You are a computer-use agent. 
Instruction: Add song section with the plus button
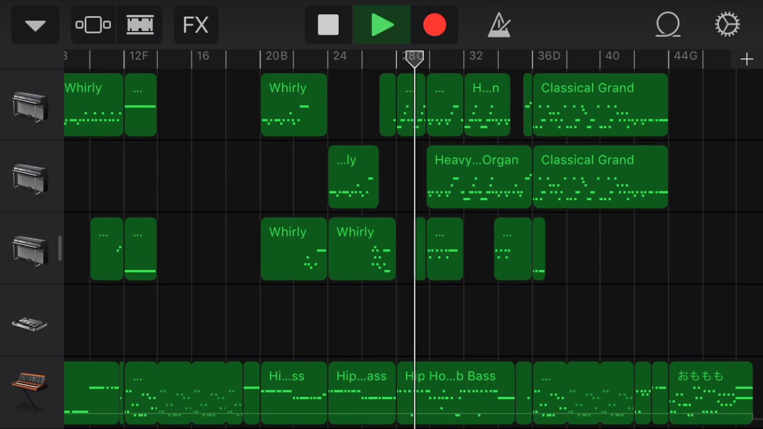(x=746, y=59)
